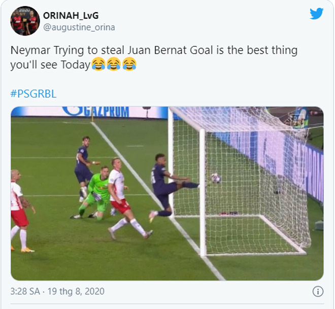The width and height of the screenshot is (335, 309).
Task: Click the tweet text about Neymar
Action: (154, 57)
